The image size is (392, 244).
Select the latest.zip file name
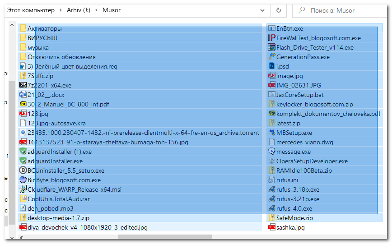tap(288, 124)
